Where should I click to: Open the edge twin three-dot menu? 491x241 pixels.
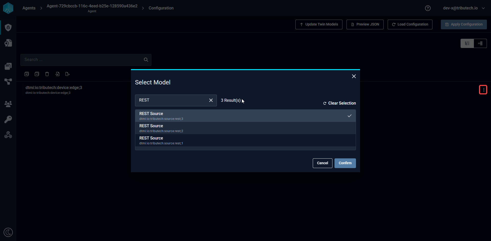483,90
